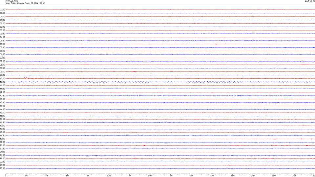Click the '8m' axis tick label

(x=88, y=176)
